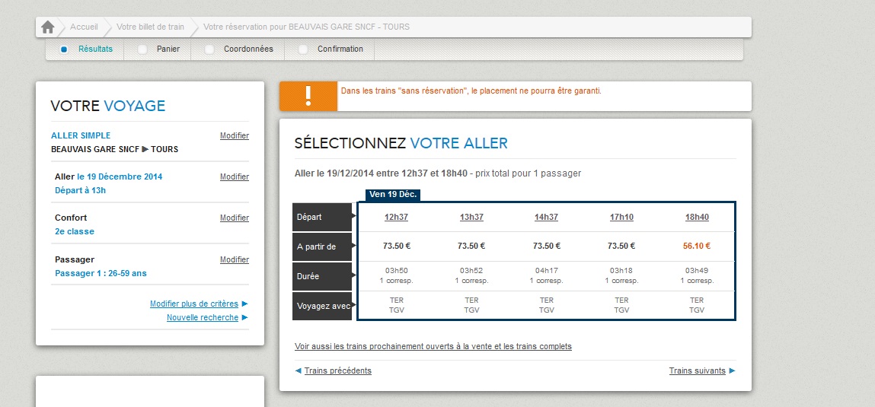The image size is (875, 407).
Task: Click the Départ row header
Action: point(322,217)
